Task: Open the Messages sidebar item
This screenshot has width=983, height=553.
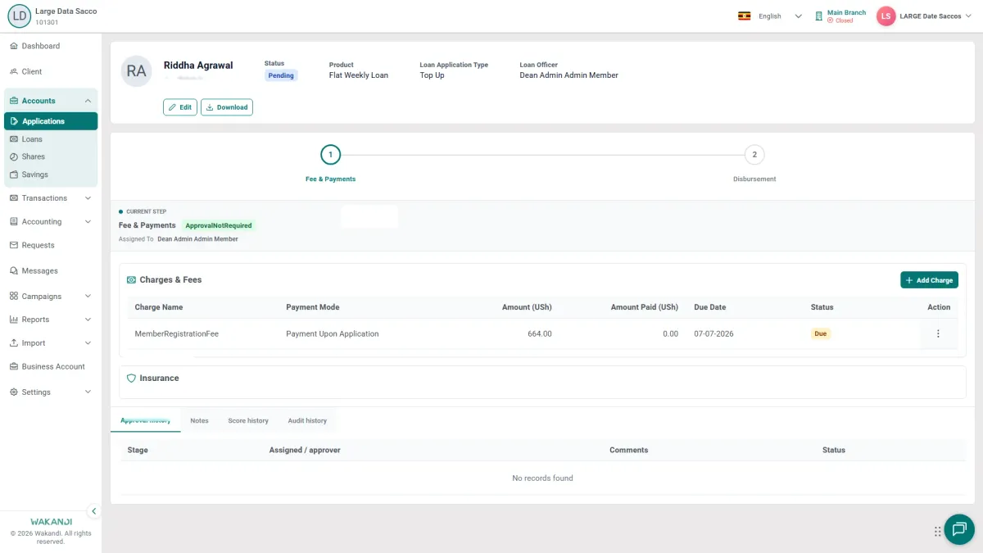Action: tap(39, 270)
